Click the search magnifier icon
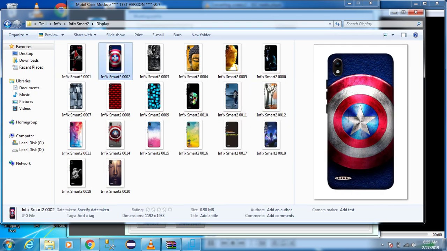This screenshot has height=251, width=447. click(x=418, y=24)
